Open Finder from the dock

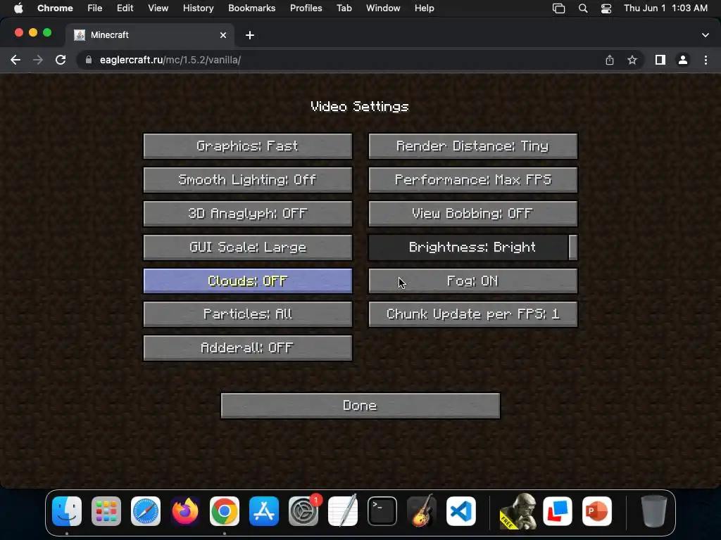click(67, 511)
